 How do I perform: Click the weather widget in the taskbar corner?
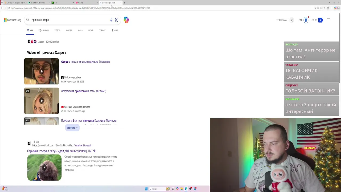5,189
